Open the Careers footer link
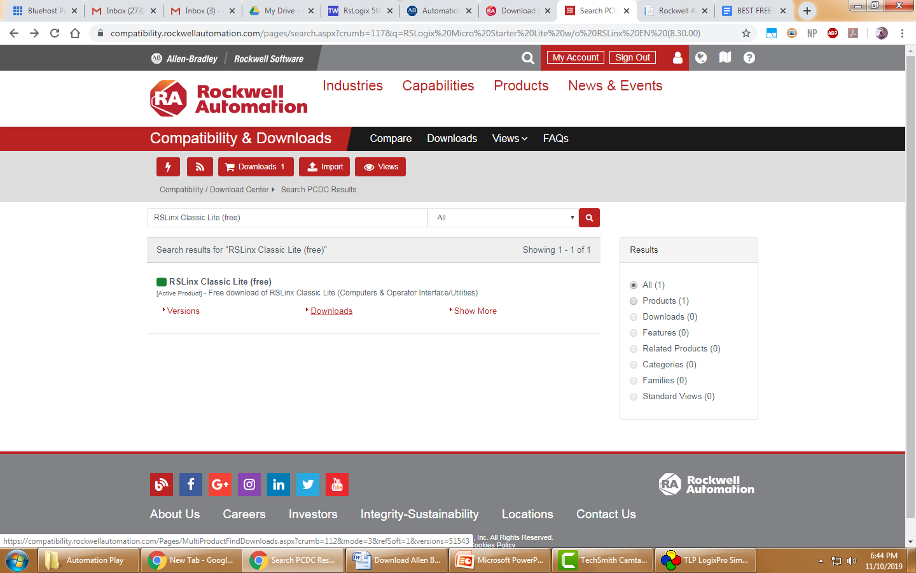Viewport: 916px width, 573px height. coord(244,514)
